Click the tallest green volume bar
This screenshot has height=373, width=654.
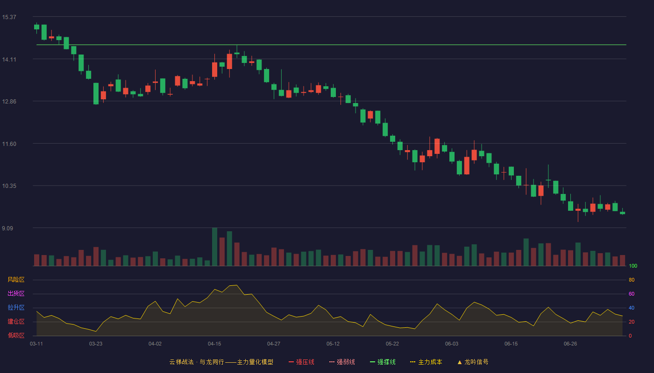point(214,247)
